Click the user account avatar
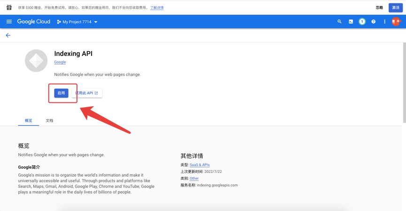This screenshot has width=406, height=211. tap(396, 22)
